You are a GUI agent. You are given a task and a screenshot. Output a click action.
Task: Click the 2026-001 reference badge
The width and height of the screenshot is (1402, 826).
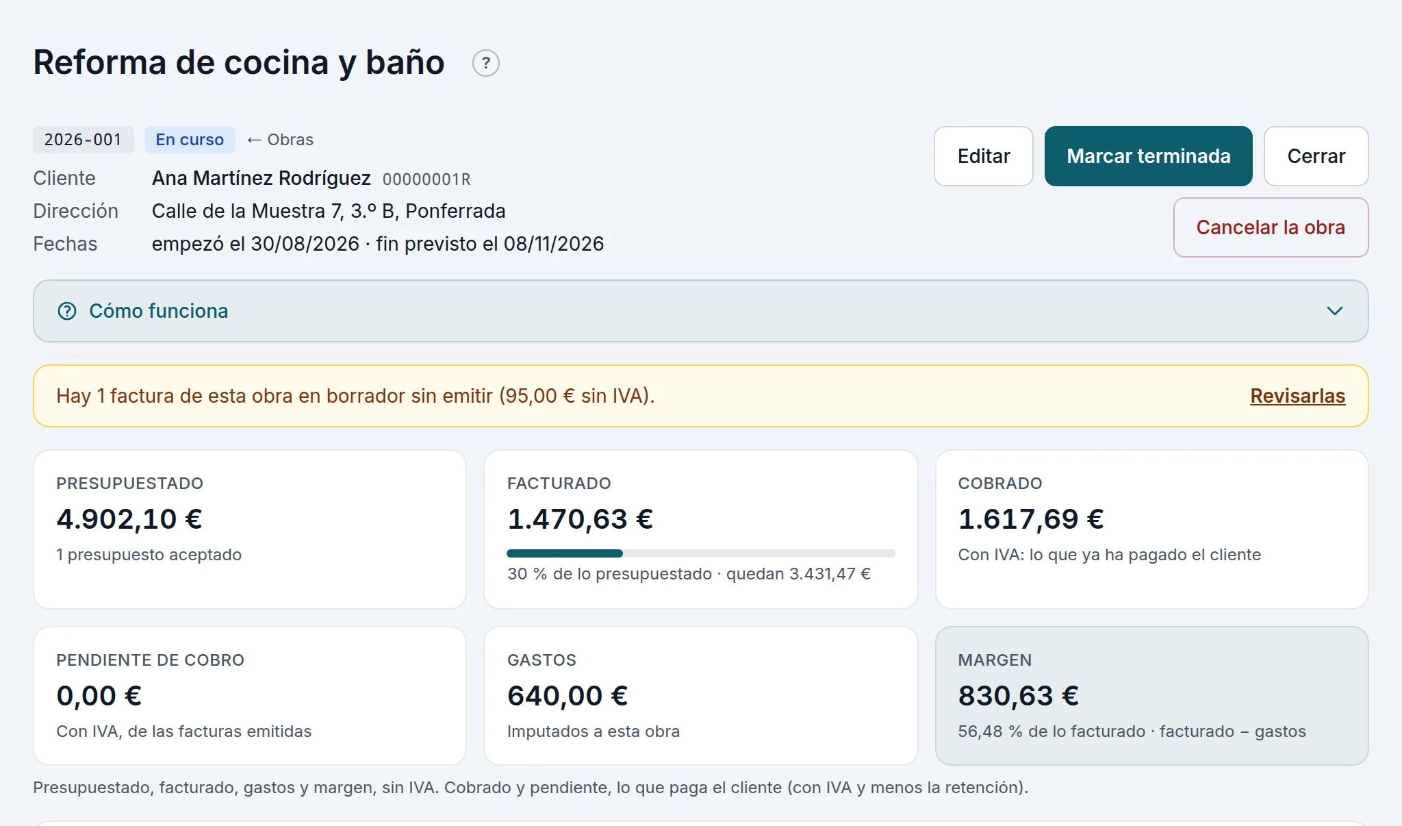(x=83, y=140)
